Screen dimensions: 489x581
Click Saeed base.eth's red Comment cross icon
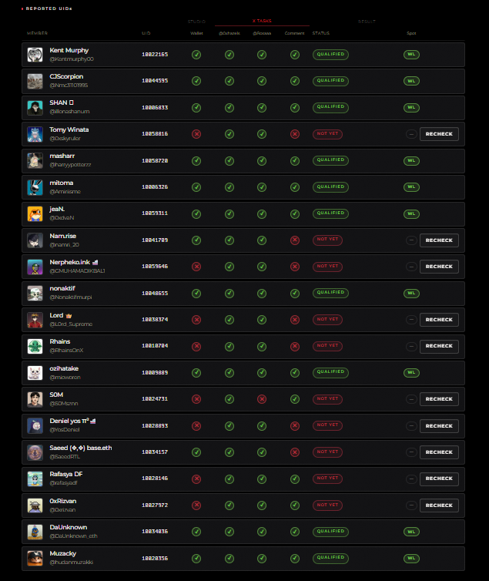[295, 452]
